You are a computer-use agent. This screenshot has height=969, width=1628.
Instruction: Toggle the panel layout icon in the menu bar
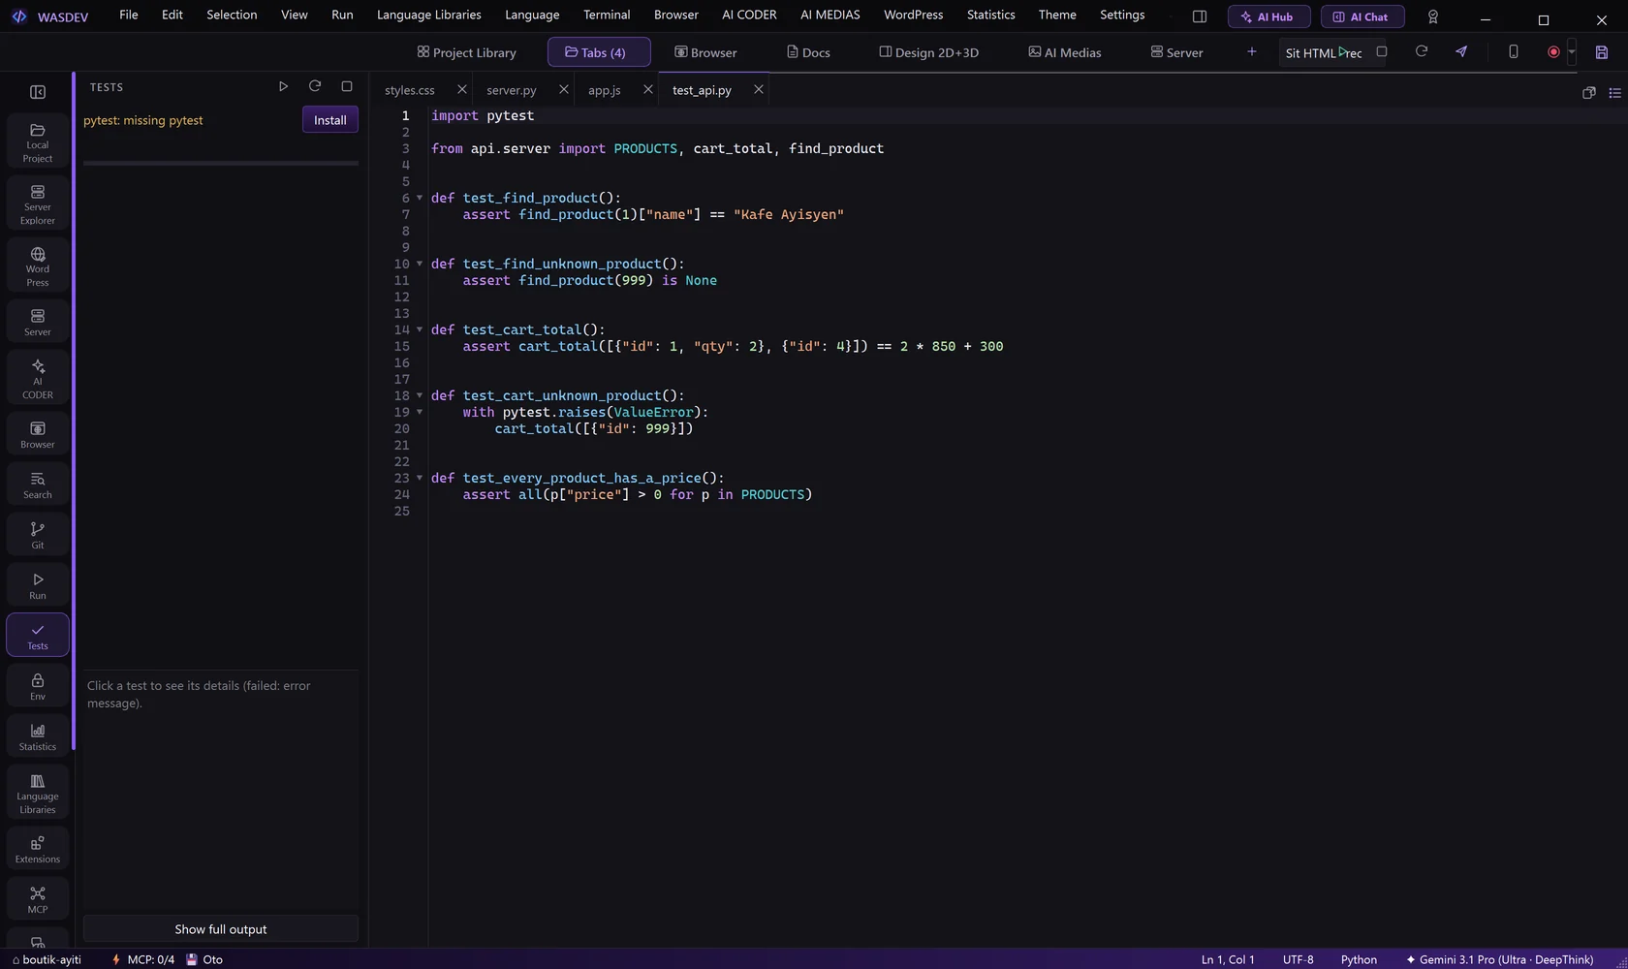tap(1199, 16)
